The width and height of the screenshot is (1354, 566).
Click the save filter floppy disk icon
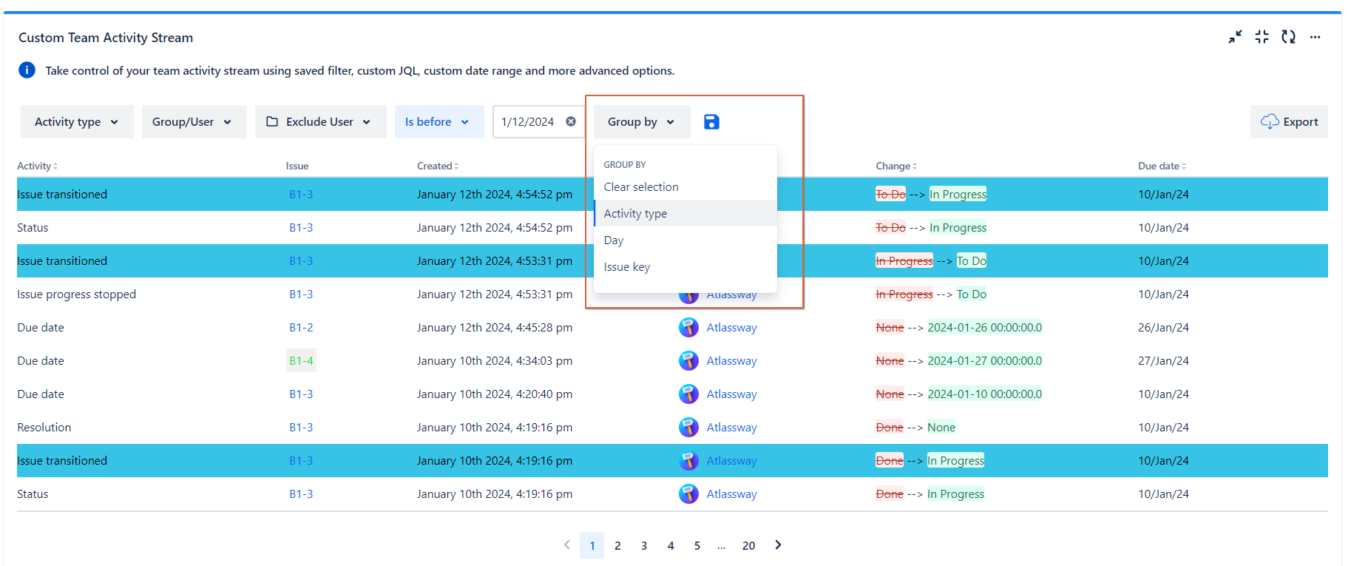coord(711,122)
